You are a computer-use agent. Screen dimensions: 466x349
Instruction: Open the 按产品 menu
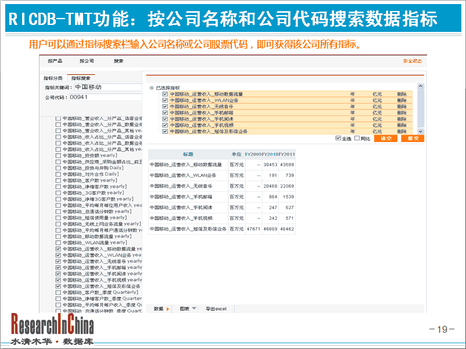click(55, 61)
